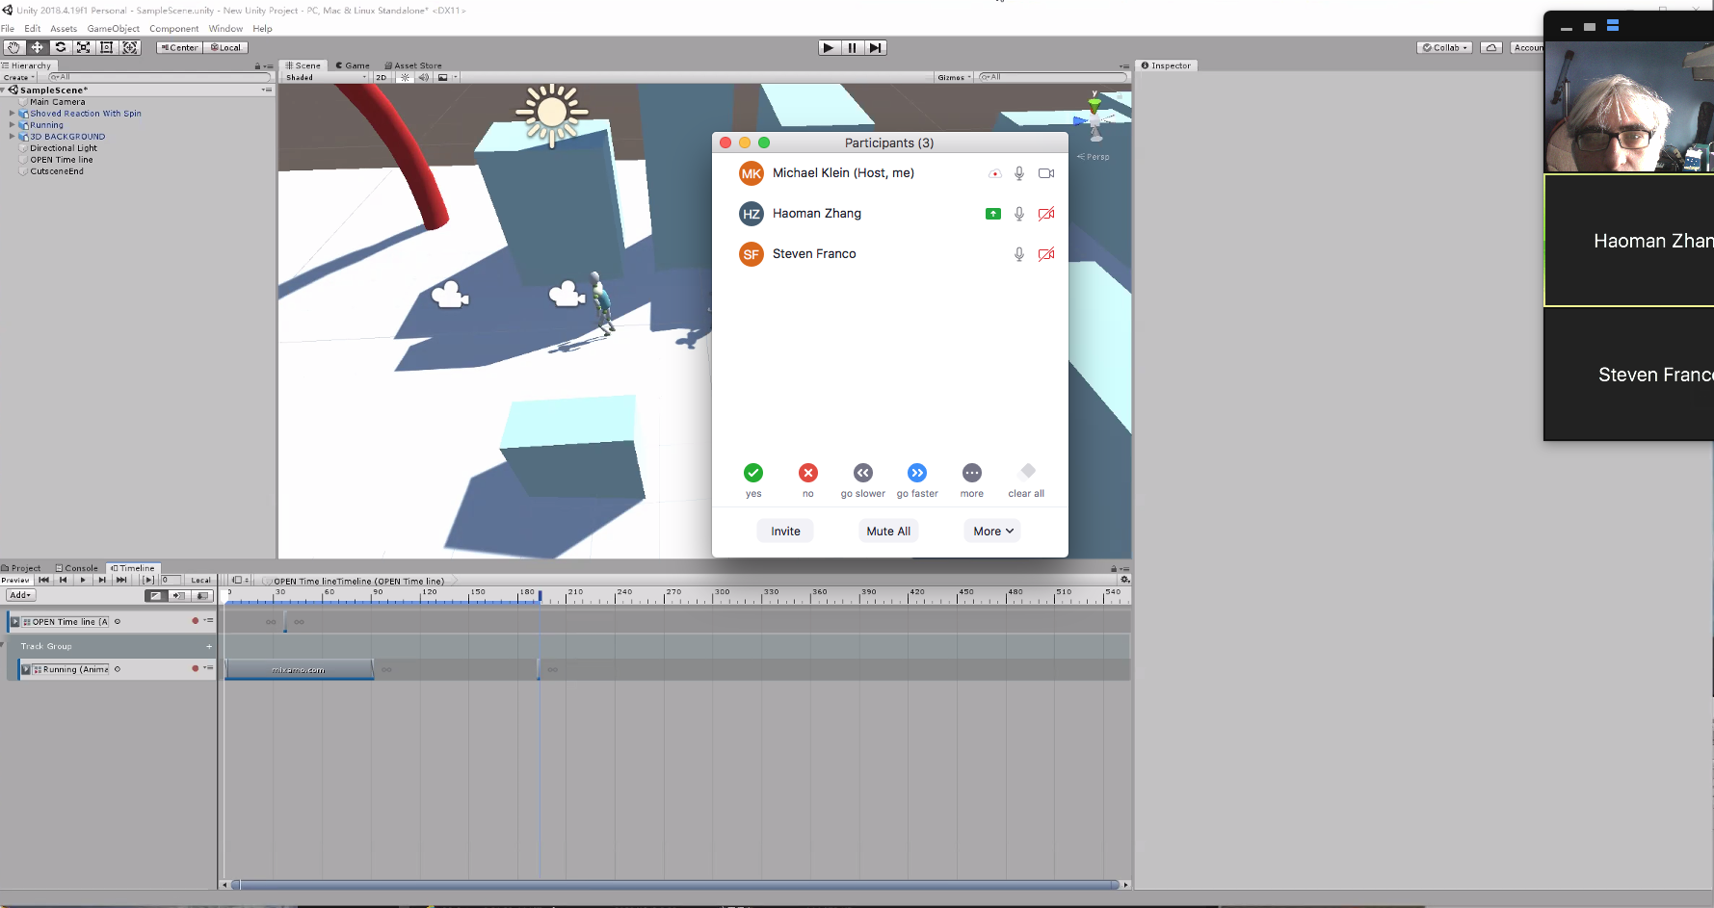1714x908 pixels.
Task: Click the green yes reaction icon
Action: [x=753, y=473]
